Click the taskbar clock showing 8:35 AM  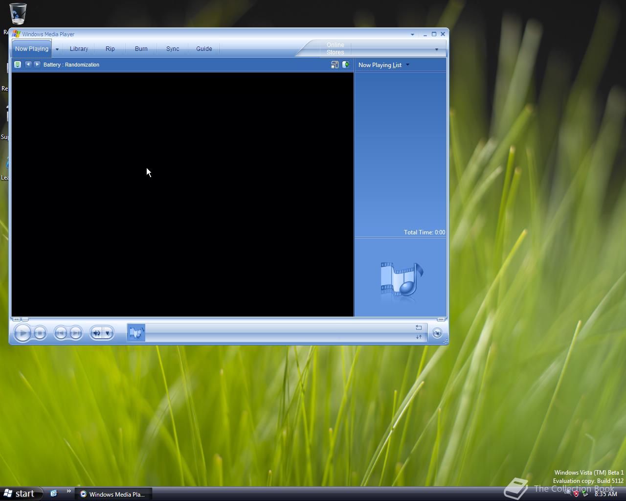pos(606,494)
